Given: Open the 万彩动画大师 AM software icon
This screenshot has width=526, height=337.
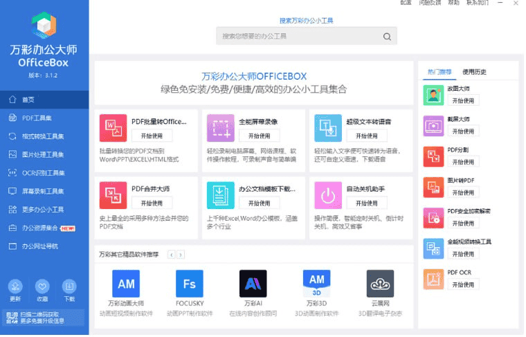Looking at the screenshot, I should 126,284.
